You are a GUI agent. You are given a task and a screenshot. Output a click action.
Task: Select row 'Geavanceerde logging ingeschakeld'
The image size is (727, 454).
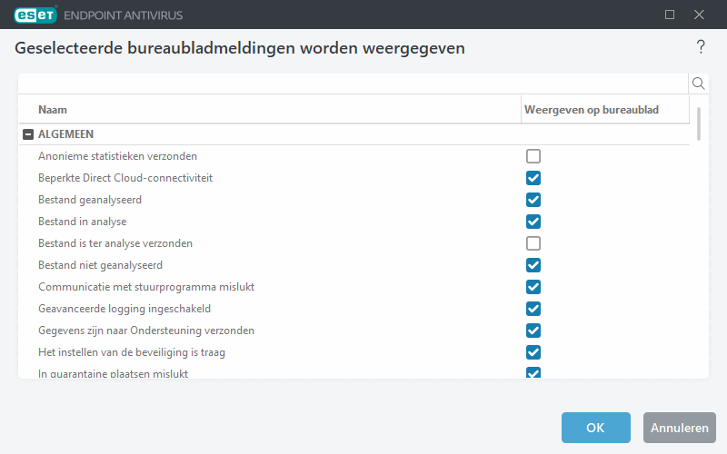click(354, 309)
